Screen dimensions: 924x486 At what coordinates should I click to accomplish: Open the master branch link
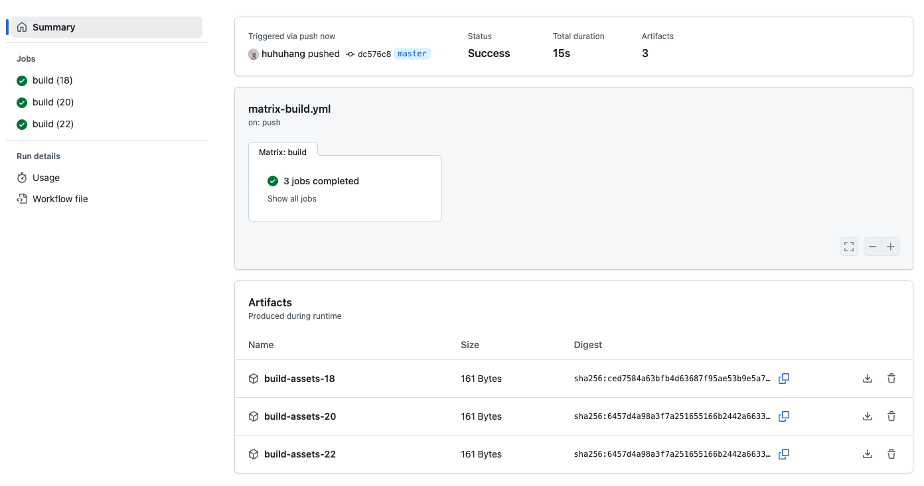click(x=412, y=54)
